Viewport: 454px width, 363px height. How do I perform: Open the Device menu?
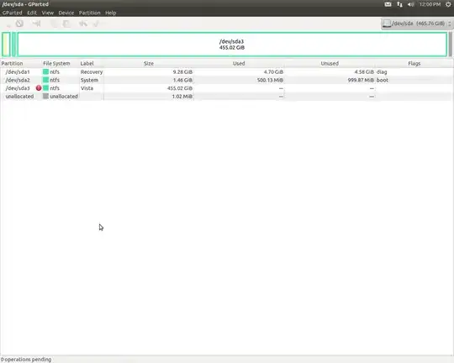pyautogui.click(x=66, y=13)
